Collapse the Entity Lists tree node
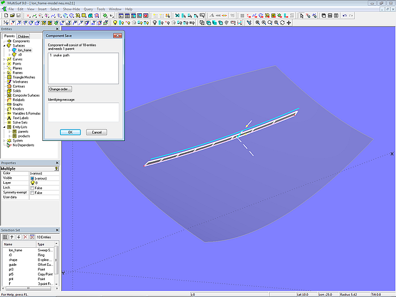 click(x=5, y=127)
